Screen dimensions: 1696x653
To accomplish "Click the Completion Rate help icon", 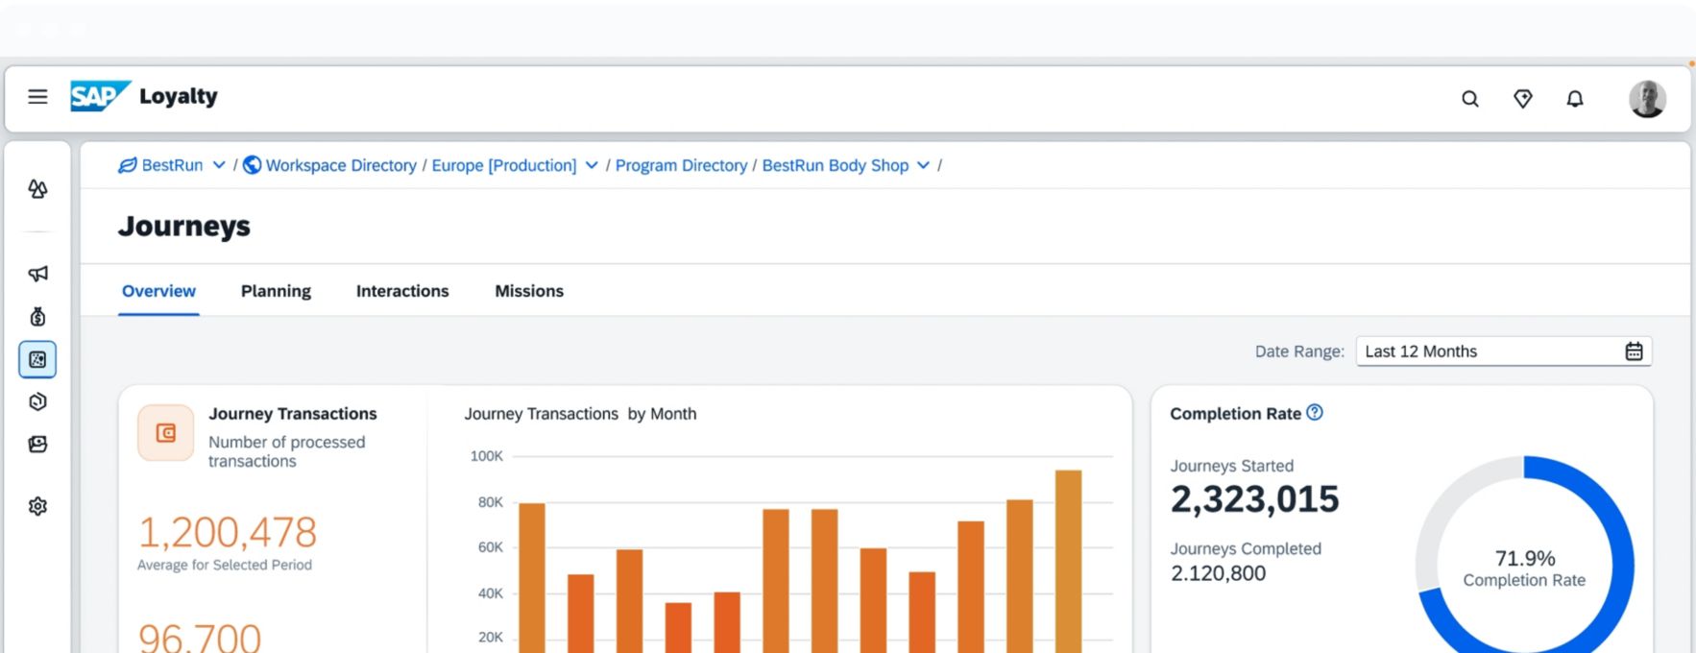I will point(1315,413).
